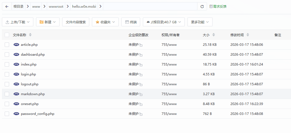Click size 18.75 KB of index.php
291x133 pixels.
(x=210, y=64)
